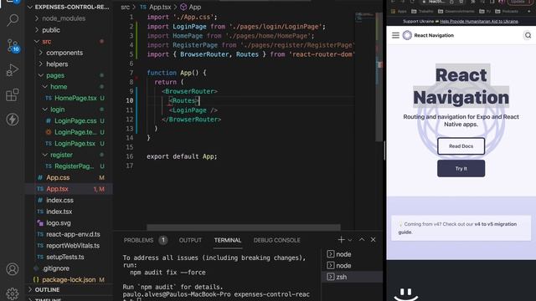Select App.tsx in explorer
The image size is (536, 301).
(x=57, y=189)
